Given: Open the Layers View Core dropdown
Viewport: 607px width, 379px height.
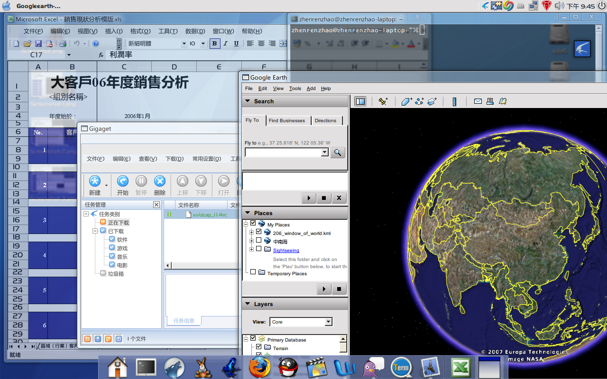Looking at the screenshot, I should [x=329, y=322].
